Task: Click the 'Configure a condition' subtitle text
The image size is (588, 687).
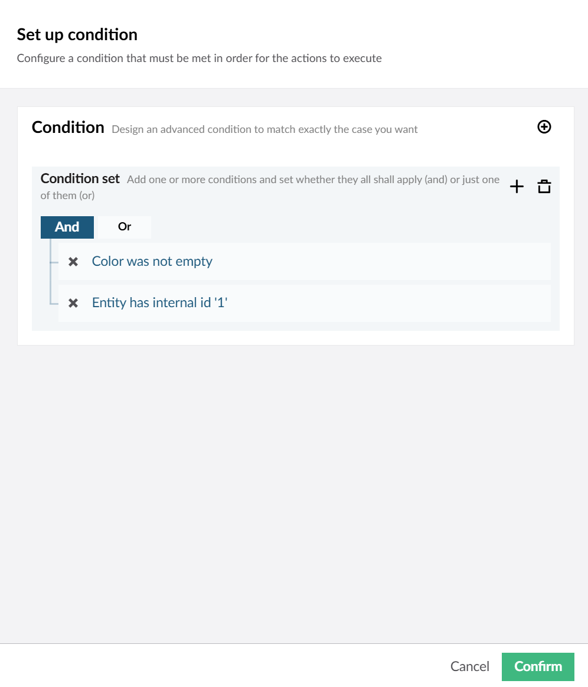Action: pyautogui.click(x=199, y=58)
